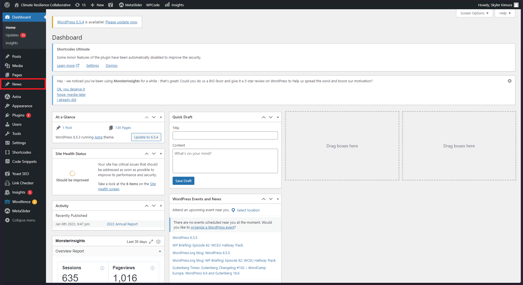Image resolution: width=523 pixels, height=285 pixels.
Task: Click the What's on your mind content box
Action: pos(225,161)
